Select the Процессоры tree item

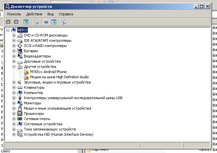click(x=34, y=114)
